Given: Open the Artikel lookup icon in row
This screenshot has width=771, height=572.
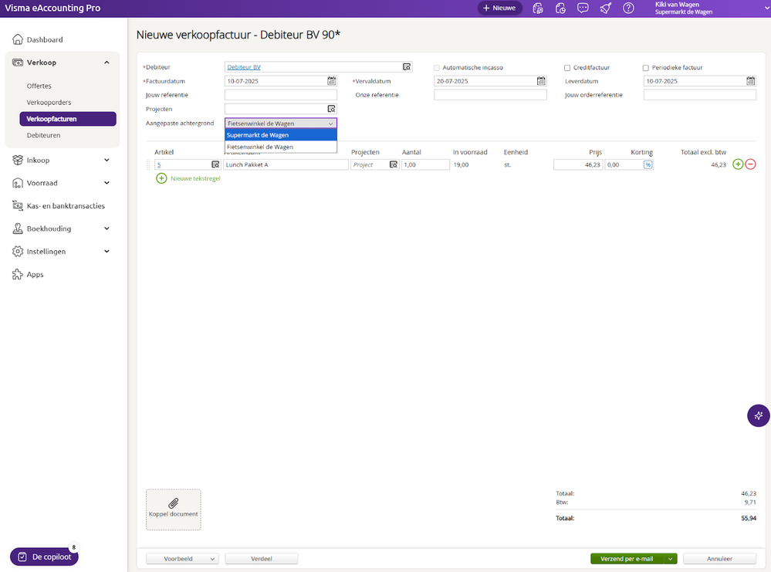Looking at the screenshot, I should coord(215,164).
